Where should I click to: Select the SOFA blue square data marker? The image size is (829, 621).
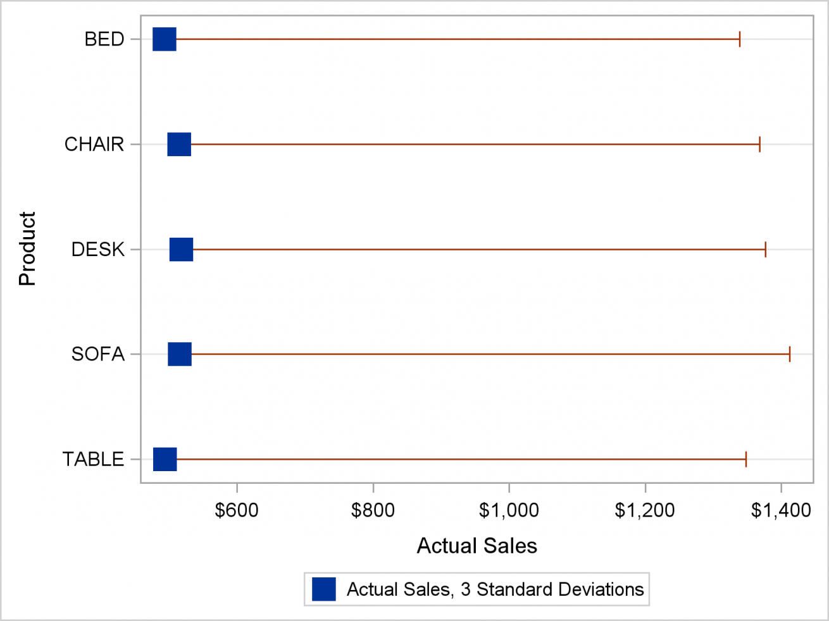pyautogui.click(x=180, y=354)
